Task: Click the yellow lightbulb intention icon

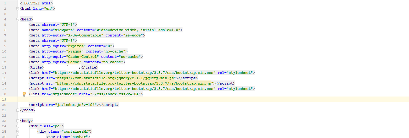Action: pos(24,94)
